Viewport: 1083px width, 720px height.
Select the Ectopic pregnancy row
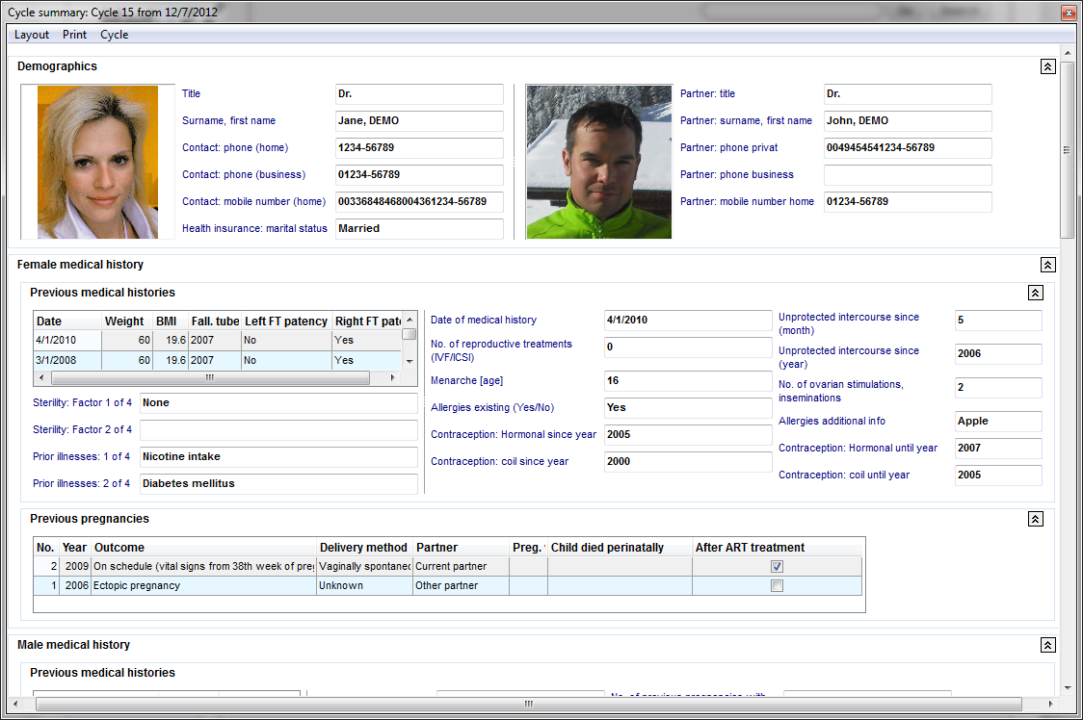pos(448,585)
